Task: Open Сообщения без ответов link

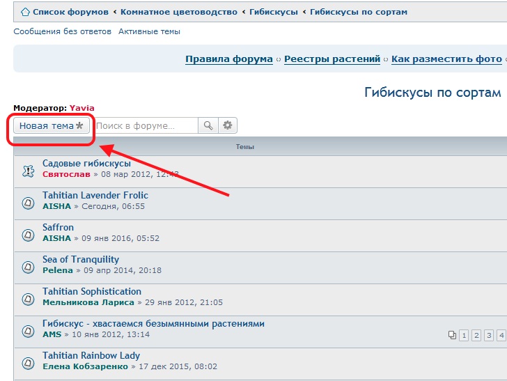Action: pyautogui.click(x=62, y=31)
